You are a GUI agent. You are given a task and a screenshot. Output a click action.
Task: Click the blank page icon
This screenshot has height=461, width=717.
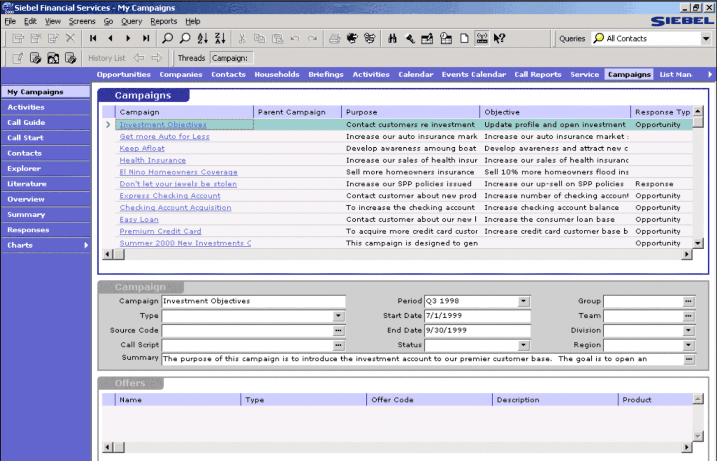tap(464, 38)
